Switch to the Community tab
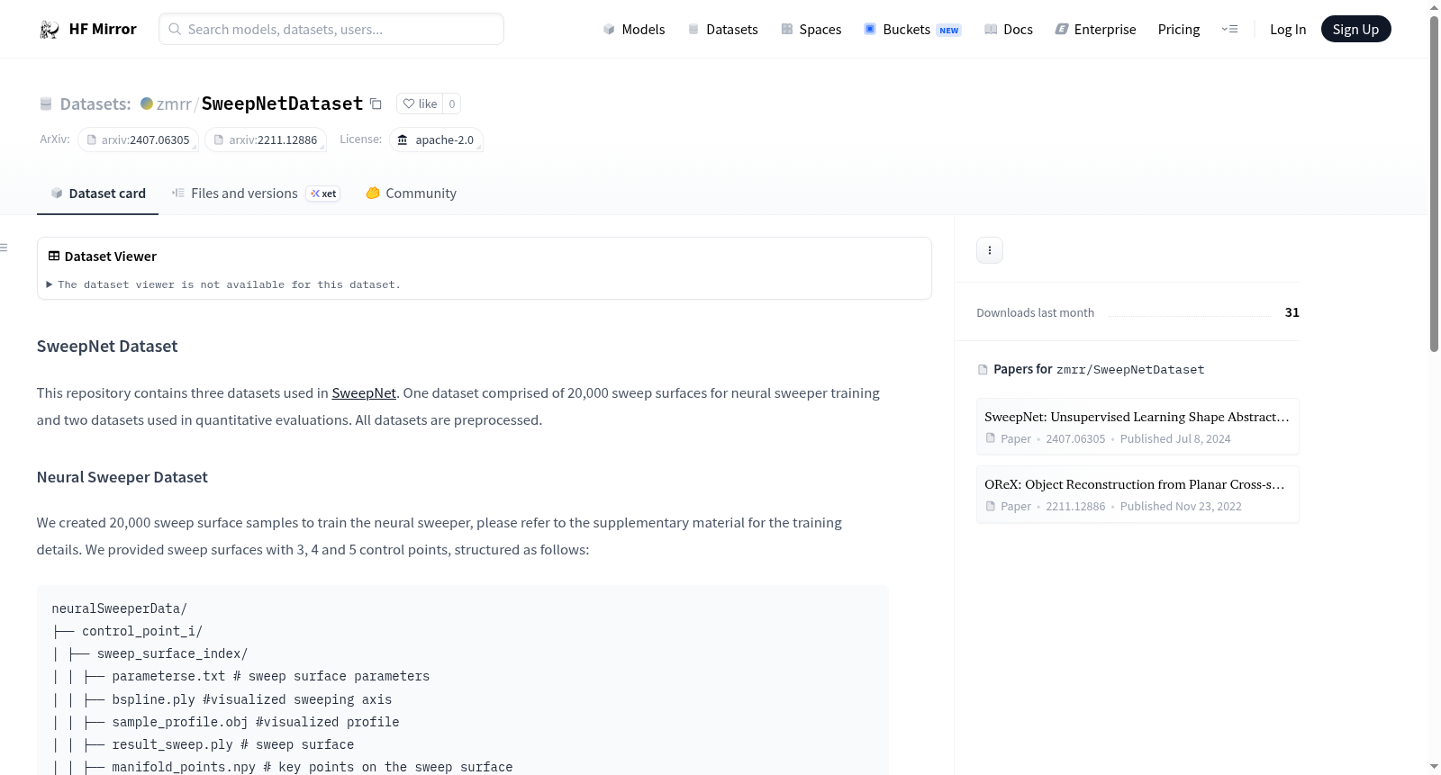1441x775 pixels. (411, 194)
